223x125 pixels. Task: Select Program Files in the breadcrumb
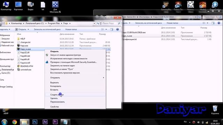tap(54, 23)
